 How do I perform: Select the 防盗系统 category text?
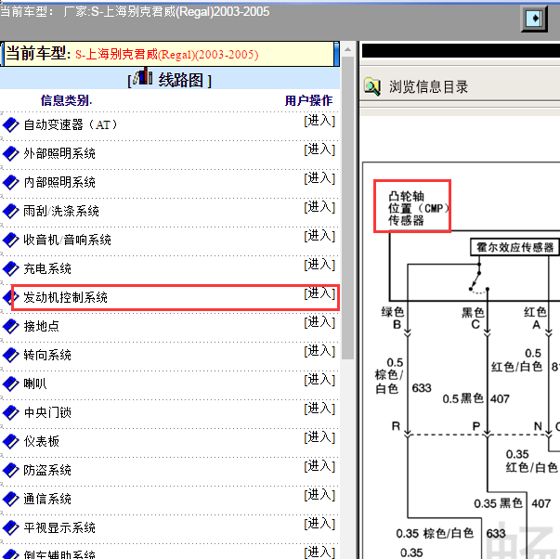tap(47, 471)
